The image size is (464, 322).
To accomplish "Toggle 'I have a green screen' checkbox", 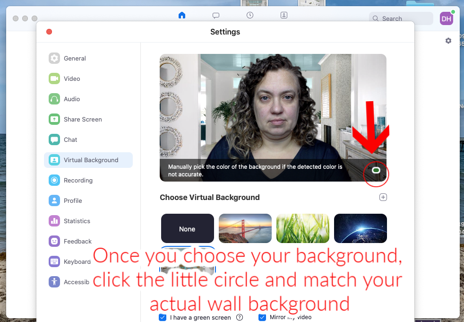I will pos(163,317).
